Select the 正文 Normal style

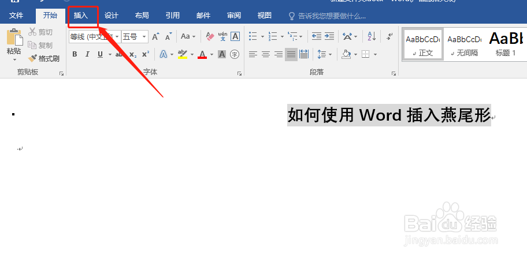(423, 44)
